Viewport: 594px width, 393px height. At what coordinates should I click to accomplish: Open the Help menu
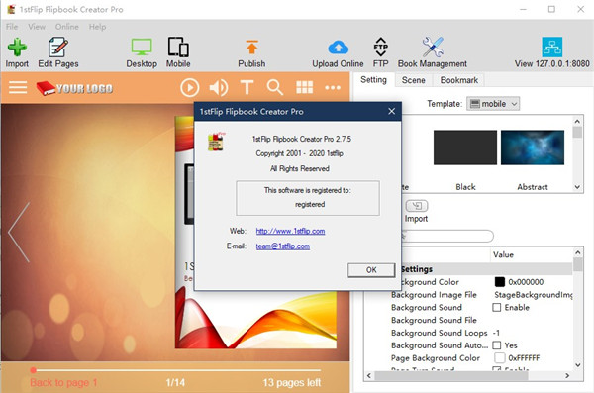click(x=97, y=27)
